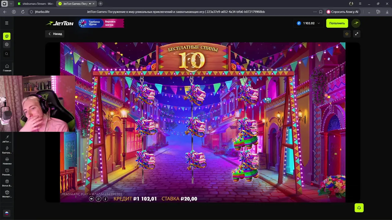
Task: Click the Пополнить deposit button
Action: (x=337, y=23)
